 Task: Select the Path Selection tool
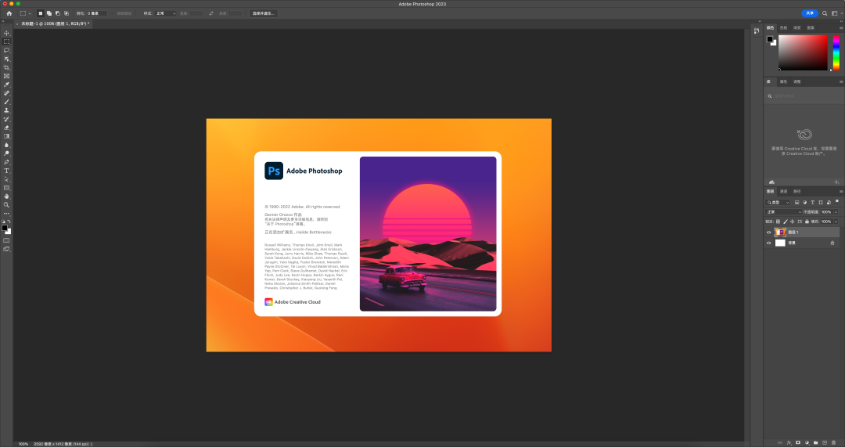coord(6,179)
